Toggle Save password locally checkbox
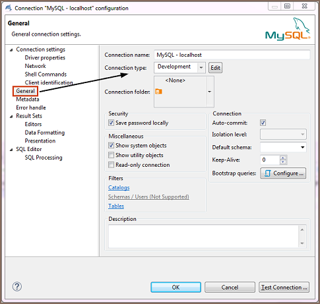 [x=111, y=123]
